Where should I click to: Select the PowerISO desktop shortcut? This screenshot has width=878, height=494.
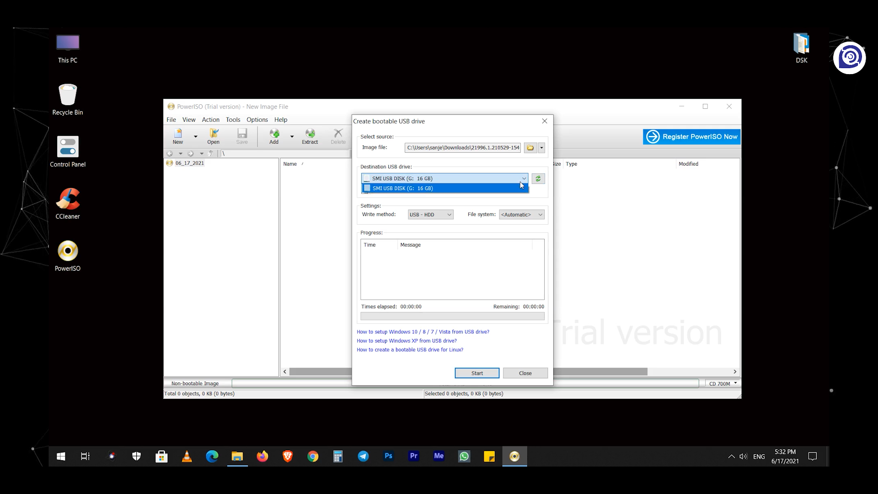point(68,257)
